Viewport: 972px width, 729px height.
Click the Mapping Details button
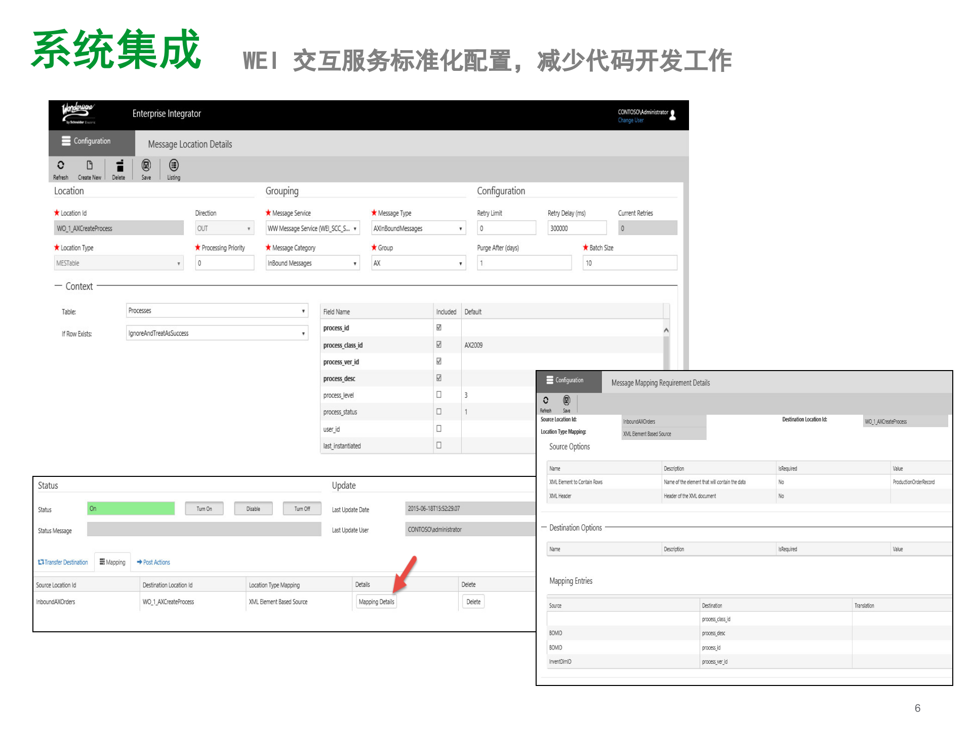(376, 601)
